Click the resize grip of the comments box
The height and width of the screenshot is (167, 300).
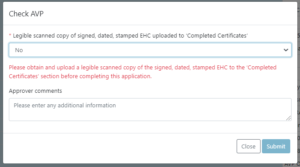[x=288, y=118]
